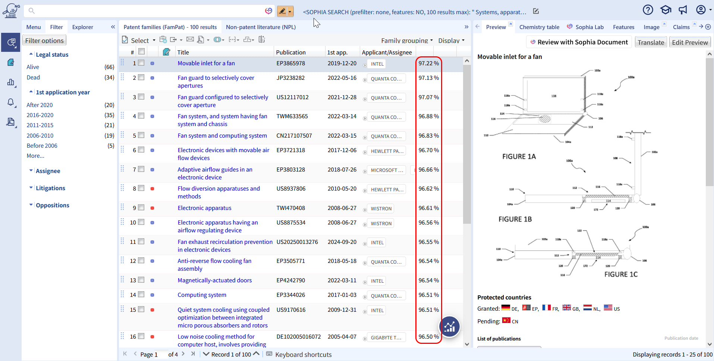Open the Claims tab in the preview panel
This screenshot has width=714, height=361.
pyautogui.click(x=681, y=27)
